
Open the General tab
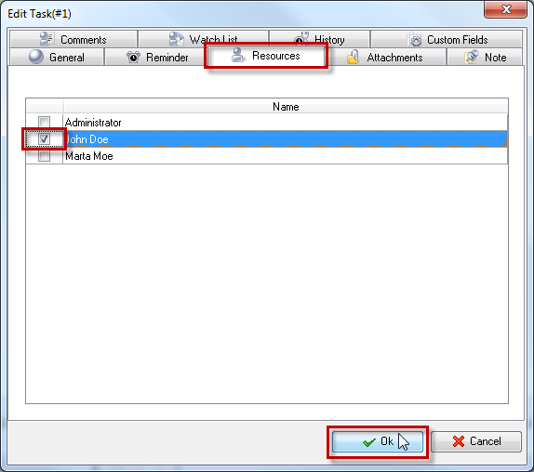coord(57,57)
